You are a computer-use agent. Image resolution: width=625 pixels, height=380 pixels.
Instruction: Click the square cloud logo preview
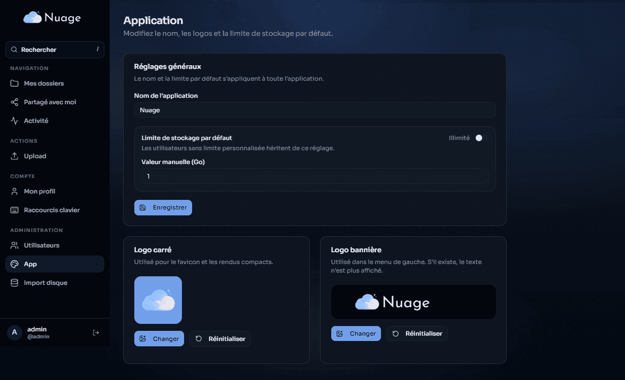158,300
